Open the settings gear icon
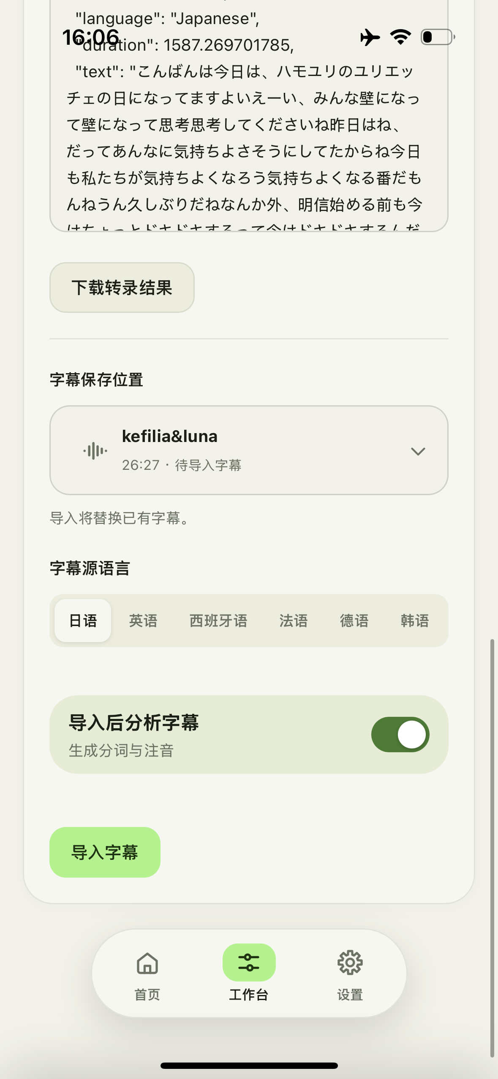Viewport: 498px width, 1079px height. (350, 963)
